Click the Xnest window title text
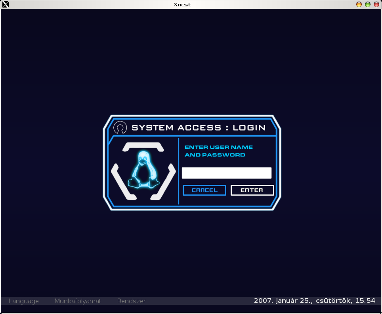 pos(182,5)
